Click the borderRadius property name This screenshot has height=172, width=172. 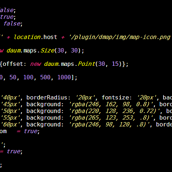click(47, 98)
